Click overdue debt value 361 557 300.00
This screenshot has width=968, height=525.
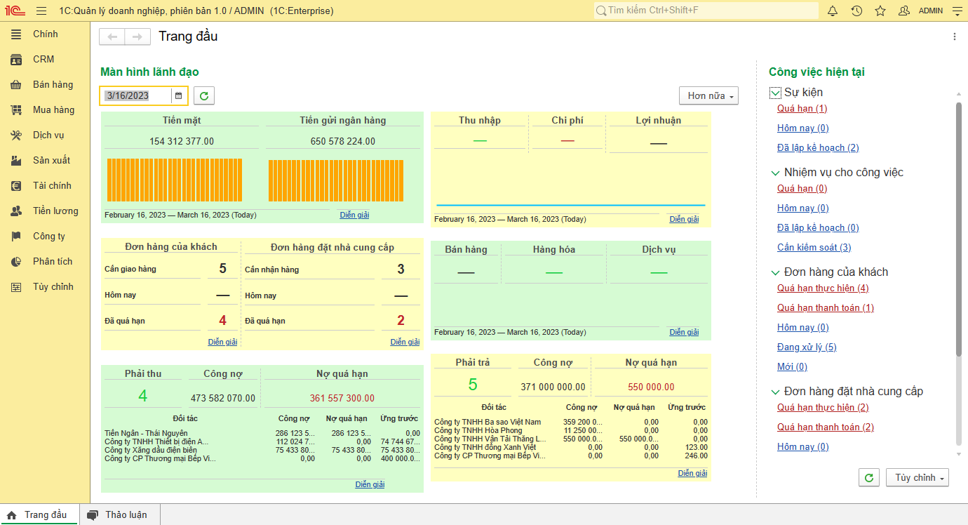(342, 398)
